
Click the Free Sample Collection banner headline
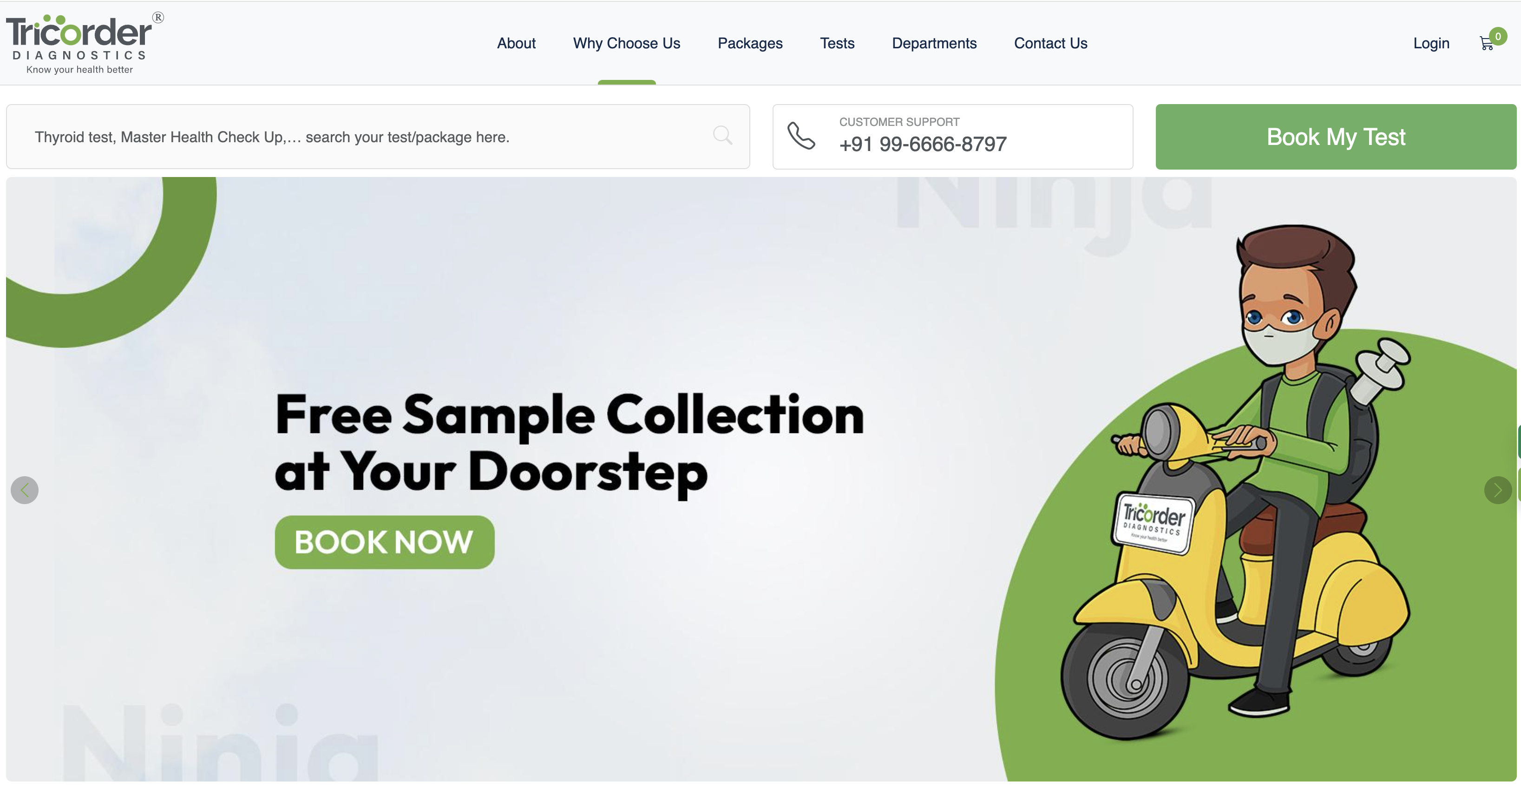point(569,443)
